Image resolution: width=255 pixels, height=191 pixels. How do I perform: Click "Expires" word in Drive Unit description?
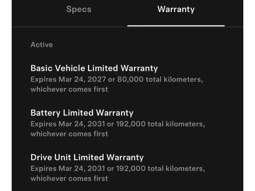point(42,169)
